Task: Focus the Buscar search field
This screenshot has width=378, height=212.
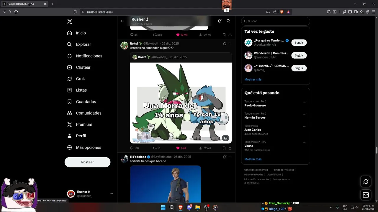Action: tap(276, 21)
